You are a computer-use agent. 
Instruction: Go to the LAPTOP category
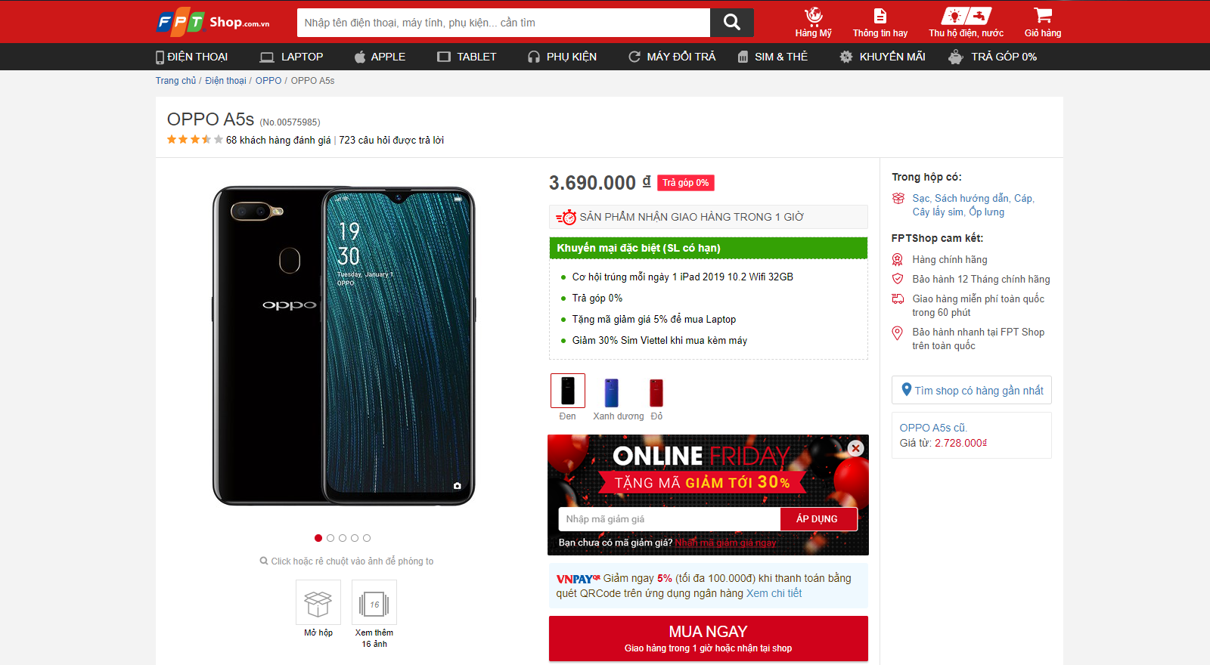click(x=291, y=57)
